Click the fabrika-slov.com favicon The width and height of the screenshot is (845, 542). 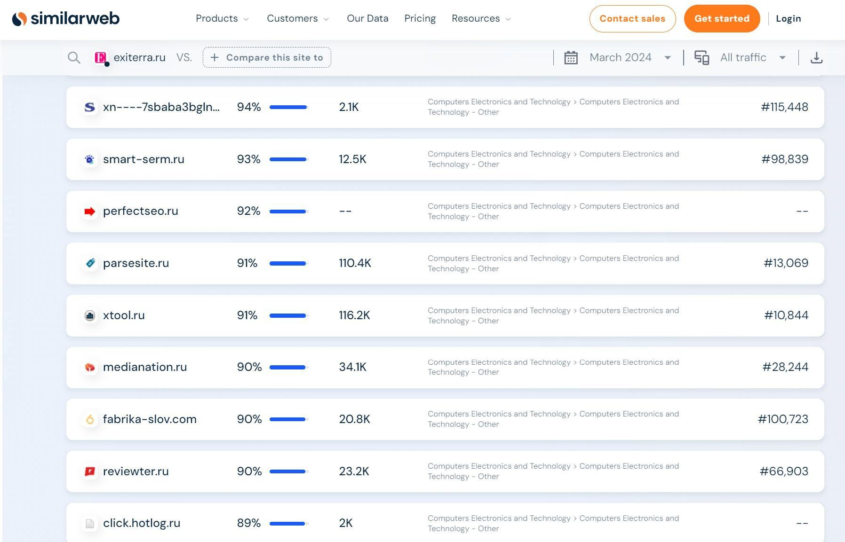coord(89,419)
